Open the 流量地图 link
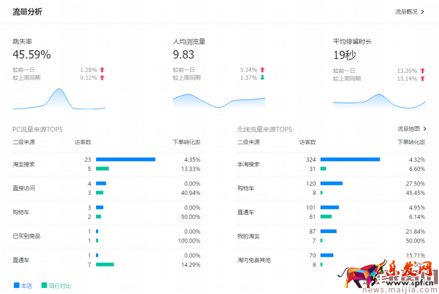This screenshot has width=439, height=294. [408, 129]
